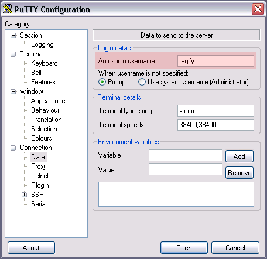Open the SSH category
This screenshot has height=259, width=267.
coord(37,195)
